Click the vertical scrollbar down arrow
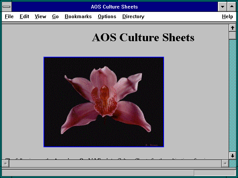 [232, 156]
